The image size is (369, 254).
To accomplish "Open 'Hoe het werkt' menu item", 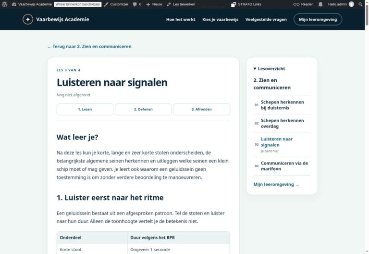I will pos(181,20).
